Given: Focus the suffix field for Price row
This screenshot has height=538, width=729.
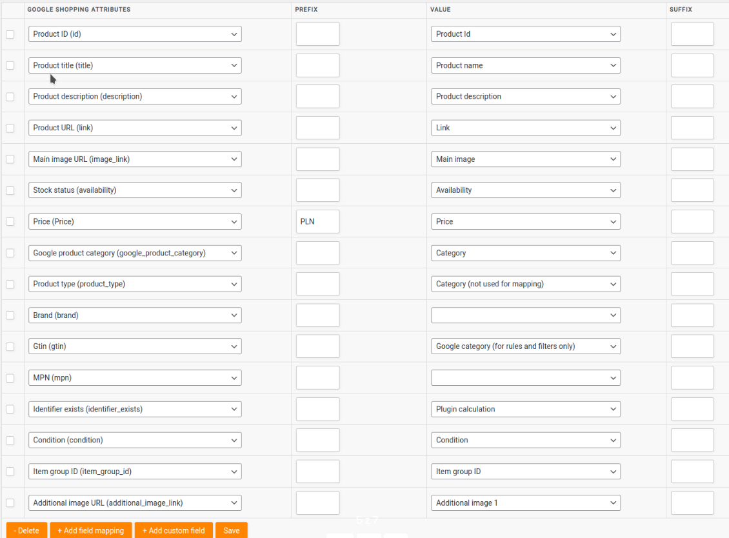Looking at the screenshot, I should (x=692, y=221).
